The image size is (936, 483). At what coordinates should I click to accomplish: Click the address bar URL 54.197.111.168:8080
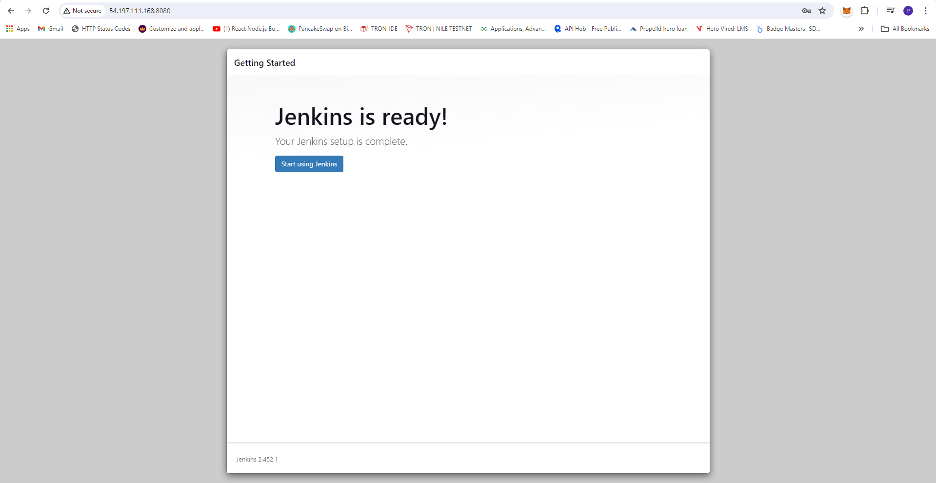140,11
